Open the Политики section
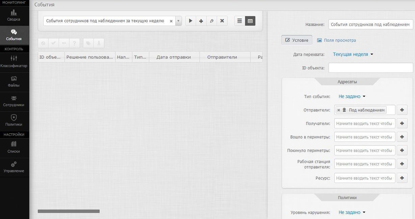The image size is (415, 219). coord(14,121)
